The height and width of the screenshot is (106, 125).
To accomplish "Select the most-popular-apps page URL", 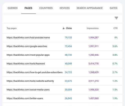I will click(x=28, y=55).
